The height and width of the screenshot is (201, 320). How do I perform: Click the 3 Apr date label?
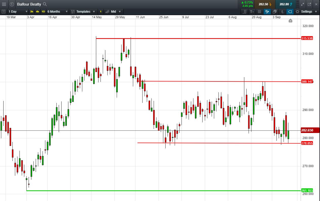(x=31, y=17)
